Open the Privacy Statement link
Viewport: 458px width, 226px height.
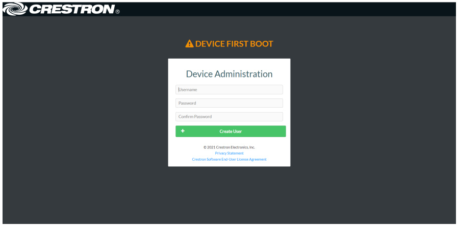229,153
